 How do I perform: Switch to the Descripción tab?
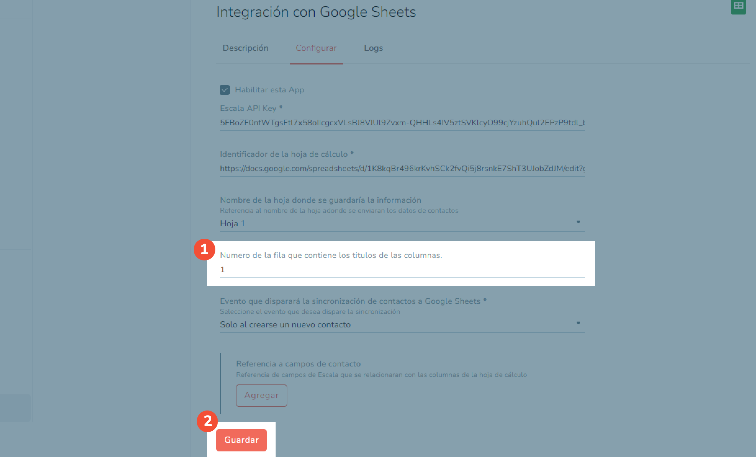click(x=245, y=48)
